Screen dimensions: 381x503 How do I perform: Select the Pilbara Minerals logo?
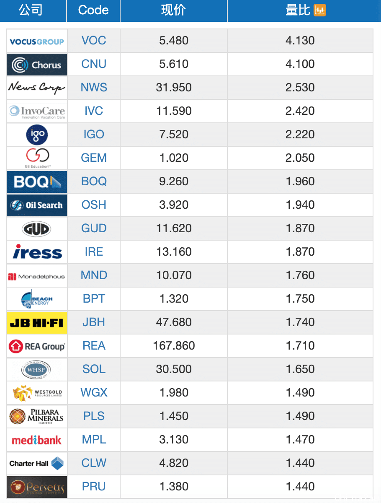pos(37,417)
